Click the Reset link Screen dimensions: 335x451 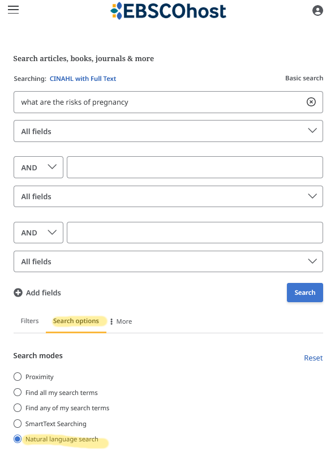(313, 358)
